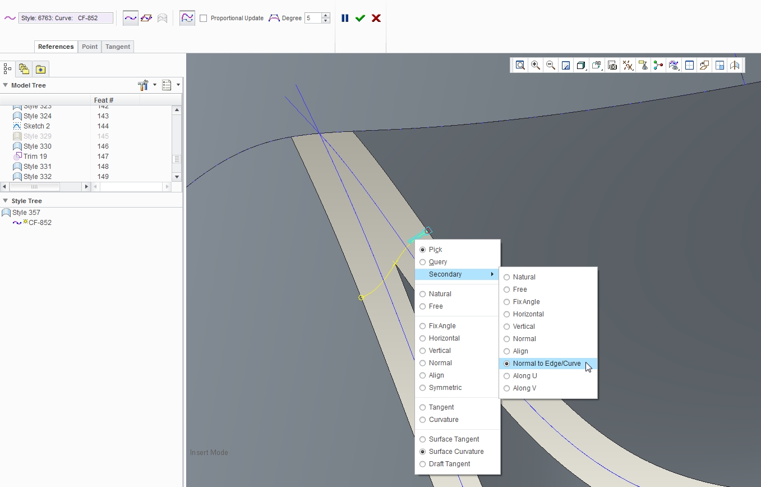The width and height of the screenshot is (761, 487).
Task: Open the saved orientations icon
Action: pyautogui.click(x=597, y=65)
